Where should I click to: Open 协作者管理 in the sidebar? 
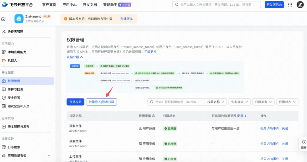(15, 31)
